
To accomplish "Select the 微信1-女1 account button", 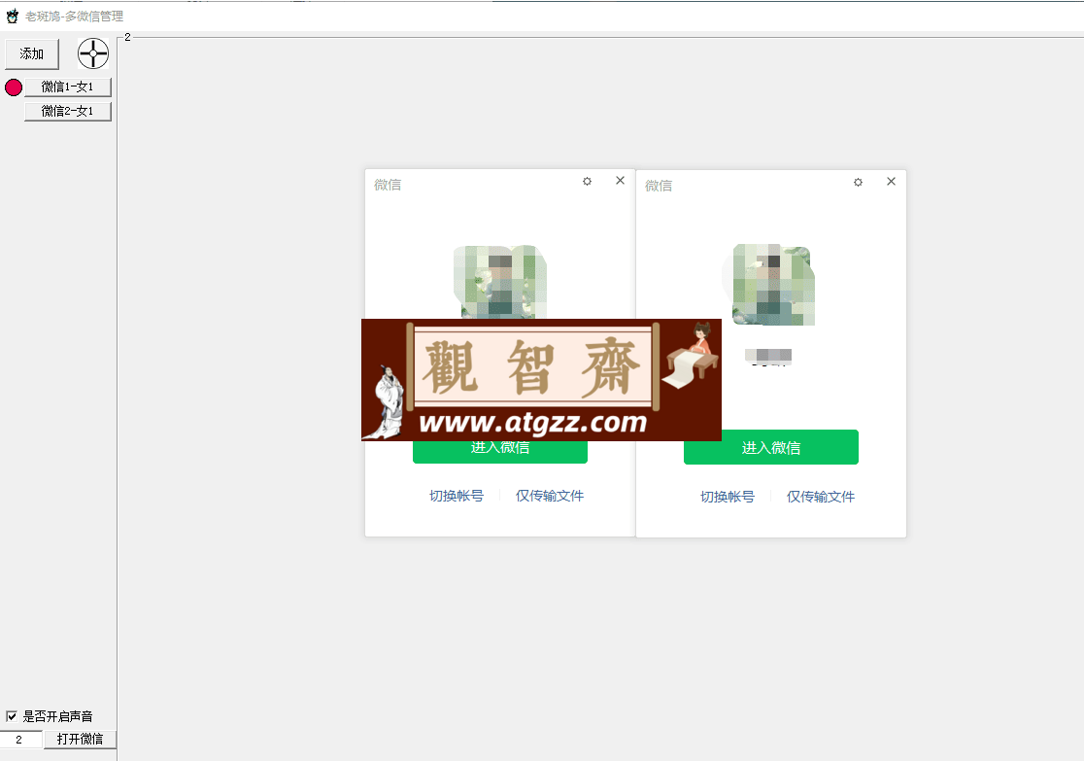I will pyautogui.click(x=68, y=87).
